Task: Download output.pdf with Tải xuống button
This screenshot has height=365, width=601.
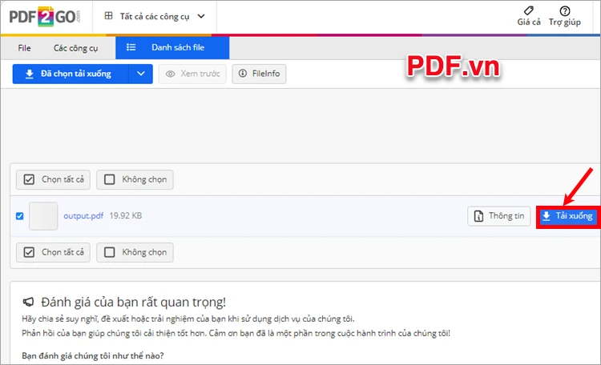Action: [568, 216]
